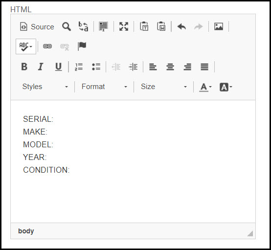Select the body element in the path bar
The height and width of the screenshot is (250, 271).
(x=26, y=231)
